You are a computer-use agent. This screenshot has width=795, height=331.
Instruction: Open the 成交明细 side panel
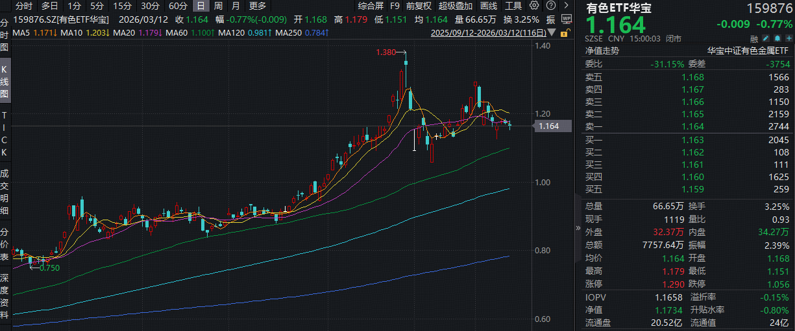click(5, 192)
